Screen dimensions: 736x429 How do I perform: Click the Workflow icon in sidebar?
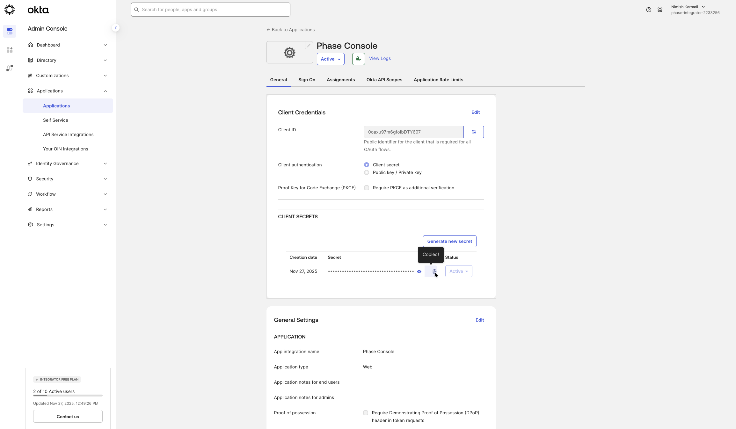30,194
